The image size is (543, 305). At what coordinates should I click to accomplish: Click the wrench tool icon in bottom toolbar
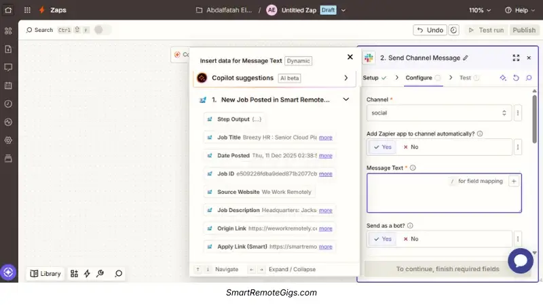tap(100, 274)
